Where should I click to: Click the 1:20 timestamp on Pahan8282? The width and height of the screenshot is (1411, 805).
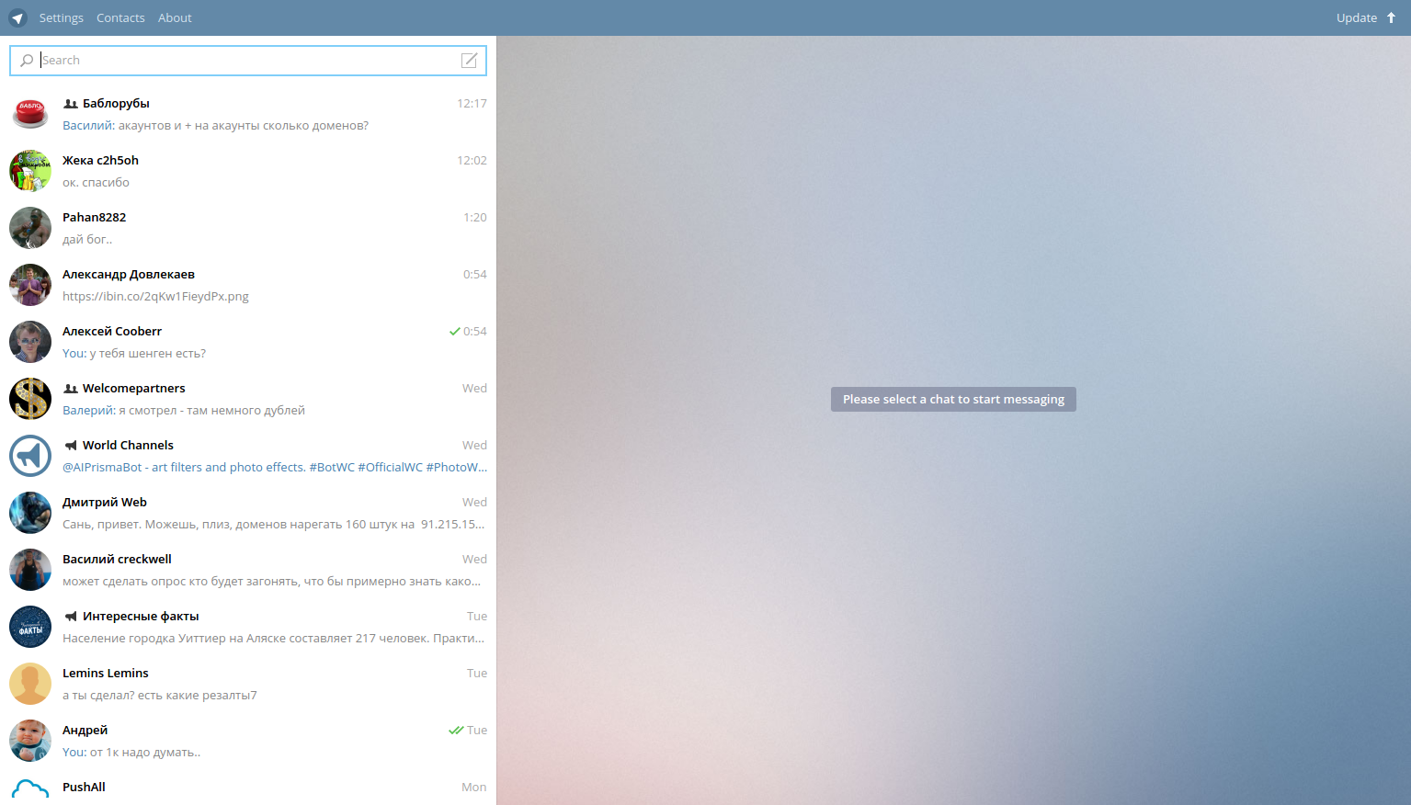(x=475, y=218)
